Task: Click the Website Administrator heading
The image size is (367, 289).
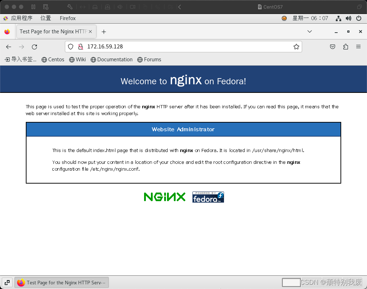Action: 183,129
